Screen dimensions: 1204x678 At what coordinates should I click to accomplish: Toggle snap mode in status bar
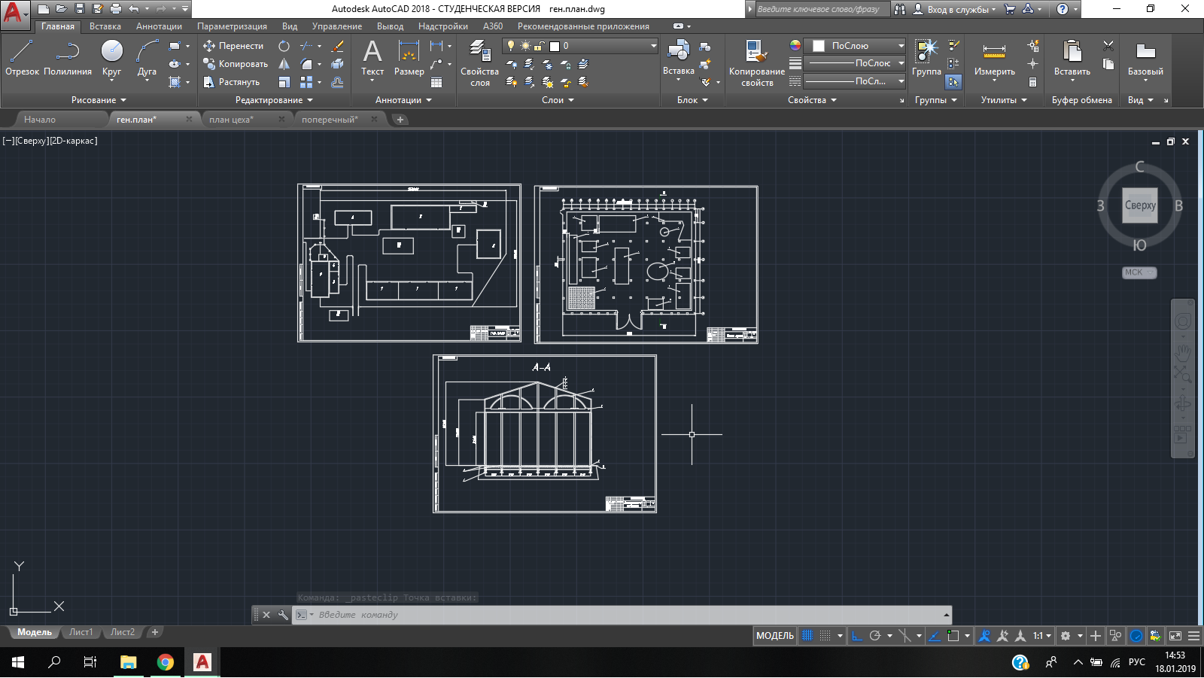825,636
